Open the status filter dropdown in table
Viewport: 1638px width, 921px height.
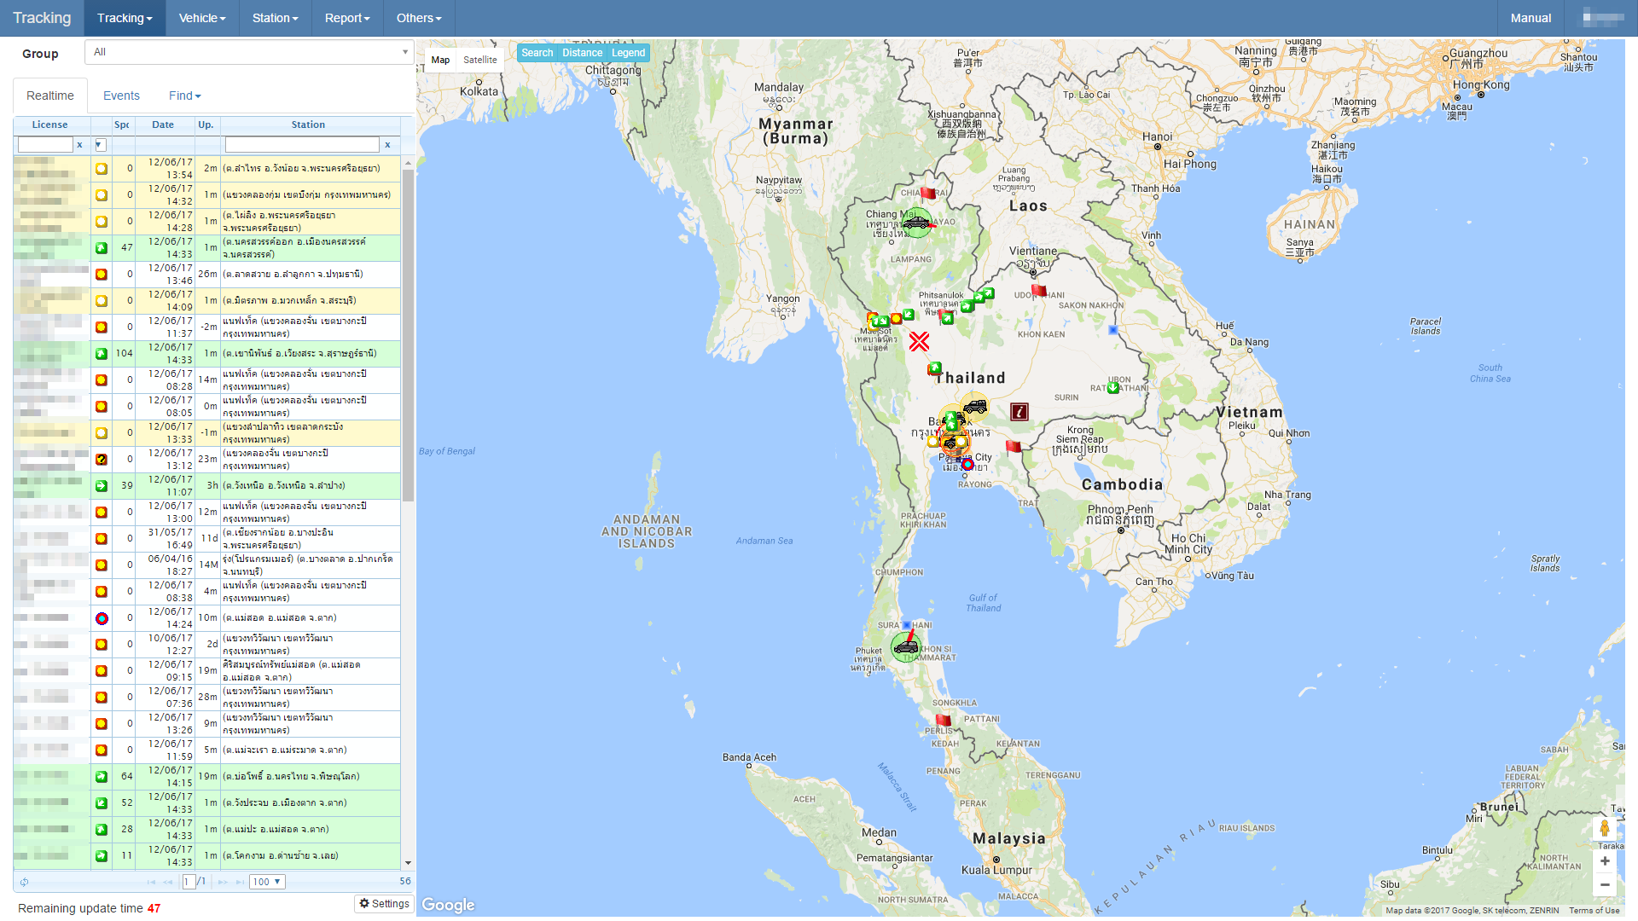tap(100, 145)
